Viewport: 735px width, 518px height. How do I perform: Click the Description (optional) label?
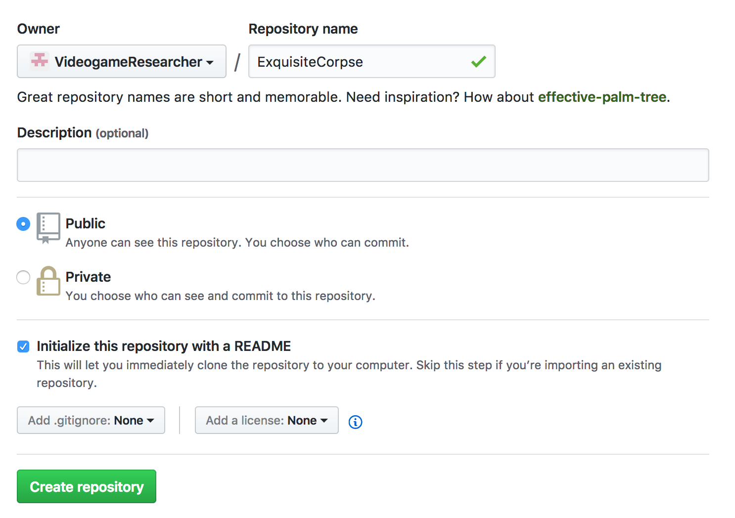pyautogui.click(x=83, y=133)
